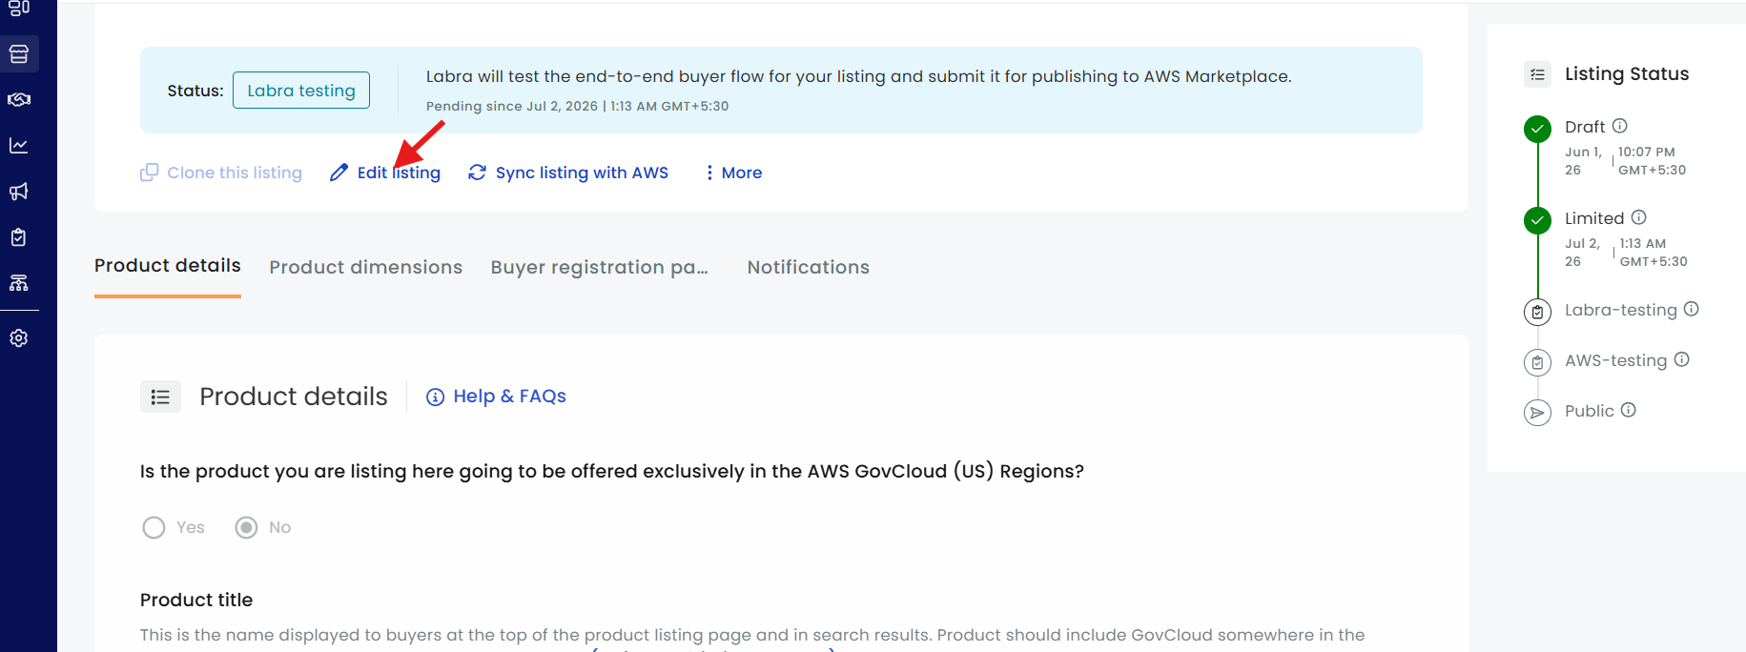Switch to the Product dimensions tab
Image resolution: width=1746 pixels, height=652 pixels.
366,268
